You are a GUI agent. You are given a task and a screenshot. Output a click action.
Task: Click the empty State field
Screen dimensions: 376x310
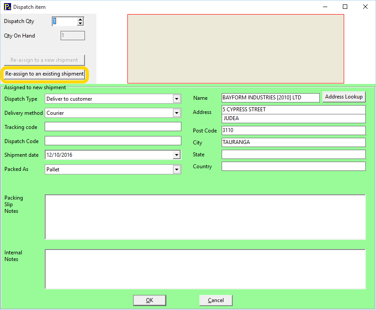coord(294,155)
